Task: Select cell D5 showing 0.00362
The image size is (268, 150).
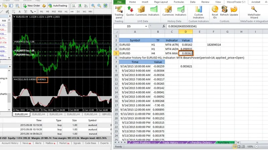Action: coord(186,53)
